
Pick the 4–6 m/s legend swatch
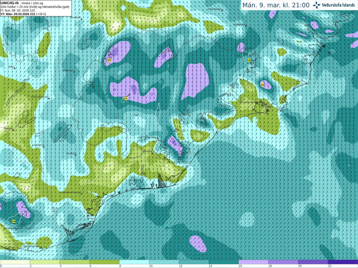tap(74, 262)
